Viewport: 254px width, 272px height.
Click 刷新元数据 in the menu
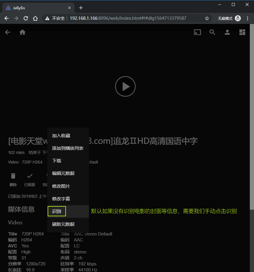(x=63, y=224)
